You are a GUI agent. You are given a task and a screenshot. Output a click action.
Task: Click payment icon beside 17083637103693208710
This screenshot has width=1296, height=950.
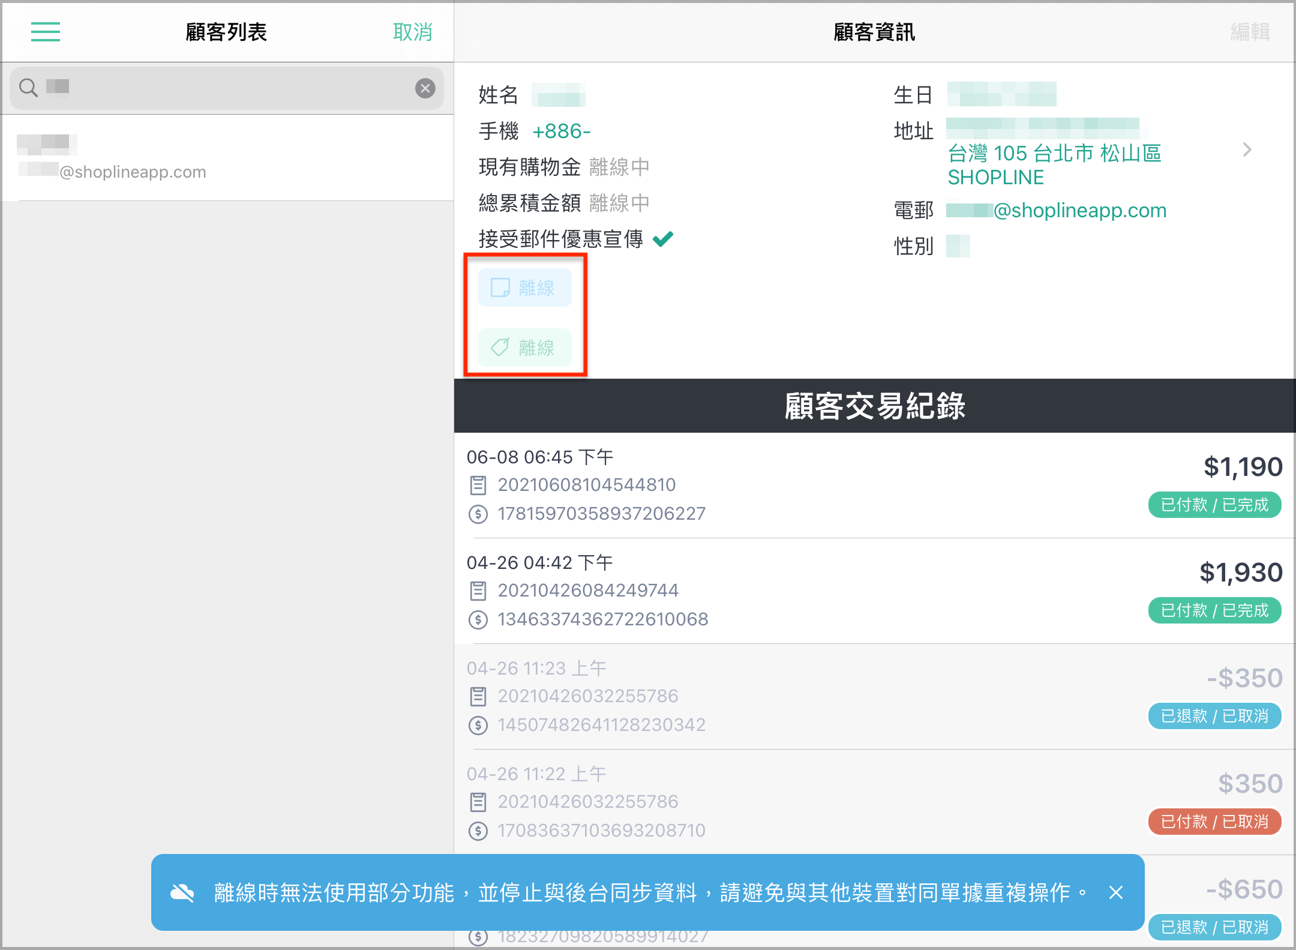(478, 831)
